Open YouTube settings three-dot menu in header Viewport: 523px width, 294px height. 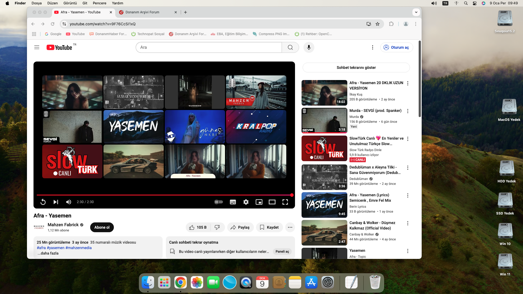372,47
